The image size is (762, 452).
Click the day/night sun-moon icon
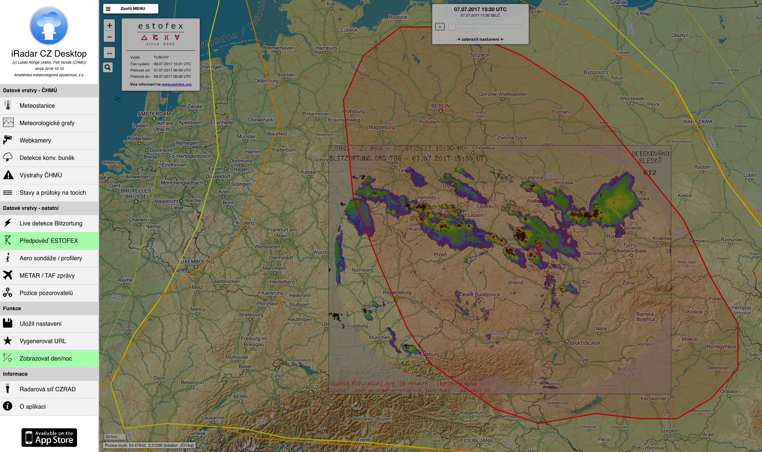(8, 358)
